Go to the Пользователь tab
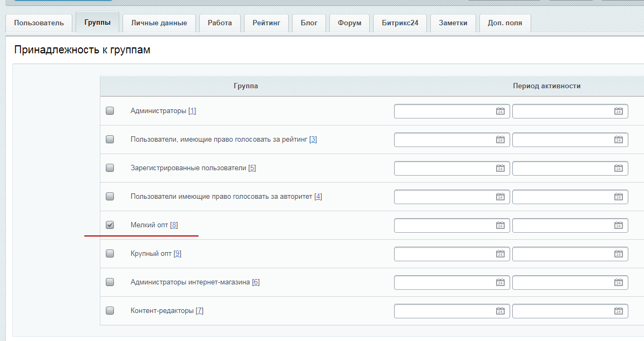644x341 pixels. tap(39, 23)
